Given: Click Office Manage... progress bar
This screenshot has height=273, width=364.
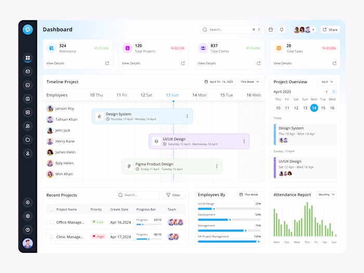Looking at the screenshot, I should click(149, 225).
